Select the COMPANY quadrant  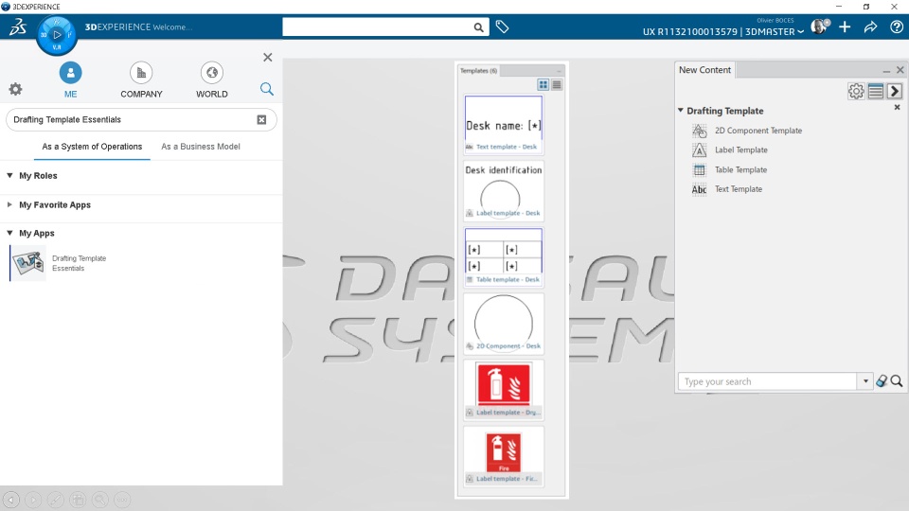(141, 79)
